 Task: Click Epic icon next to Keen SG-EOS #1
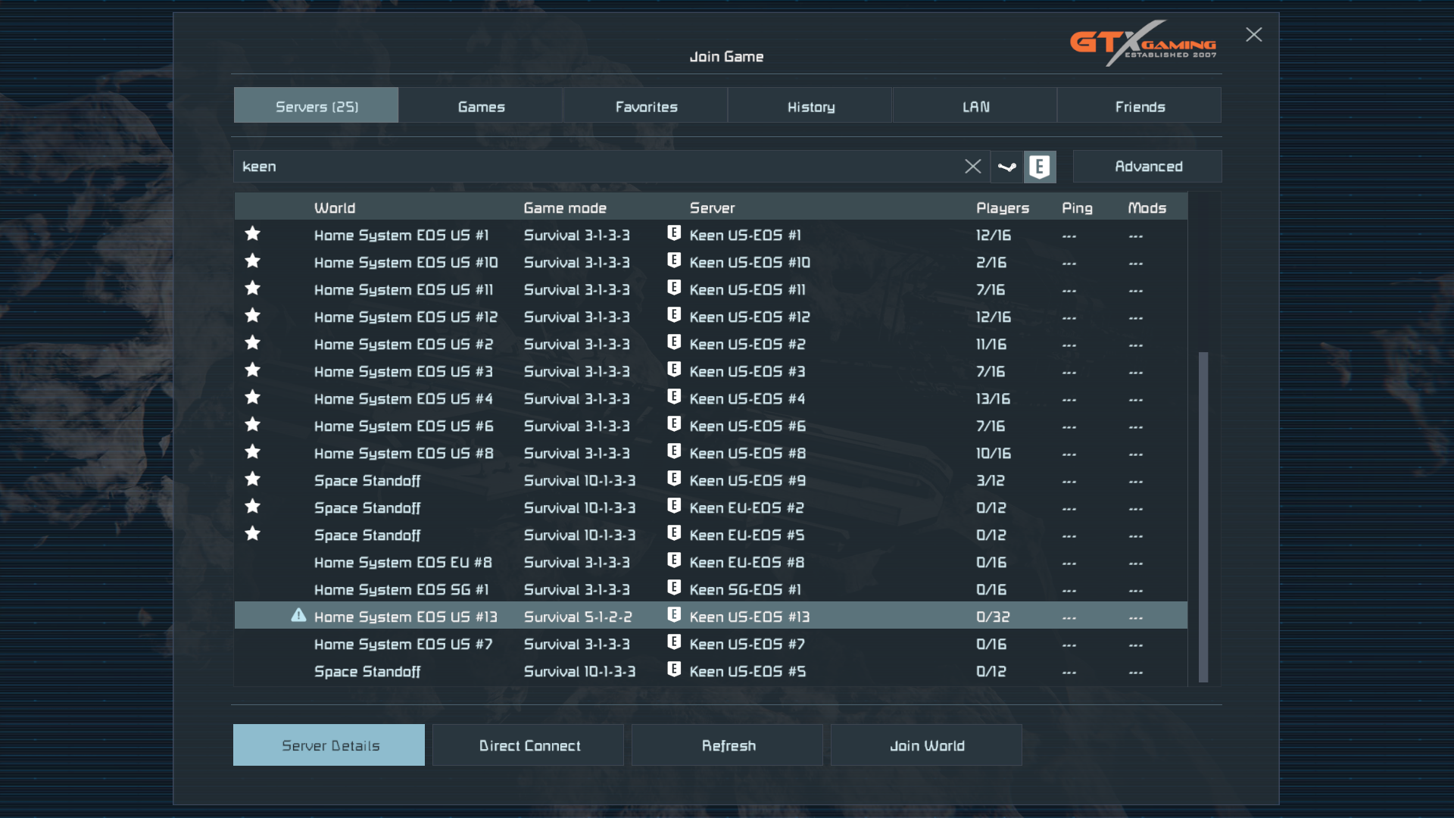pyautogui.click(x=674, y=588)
